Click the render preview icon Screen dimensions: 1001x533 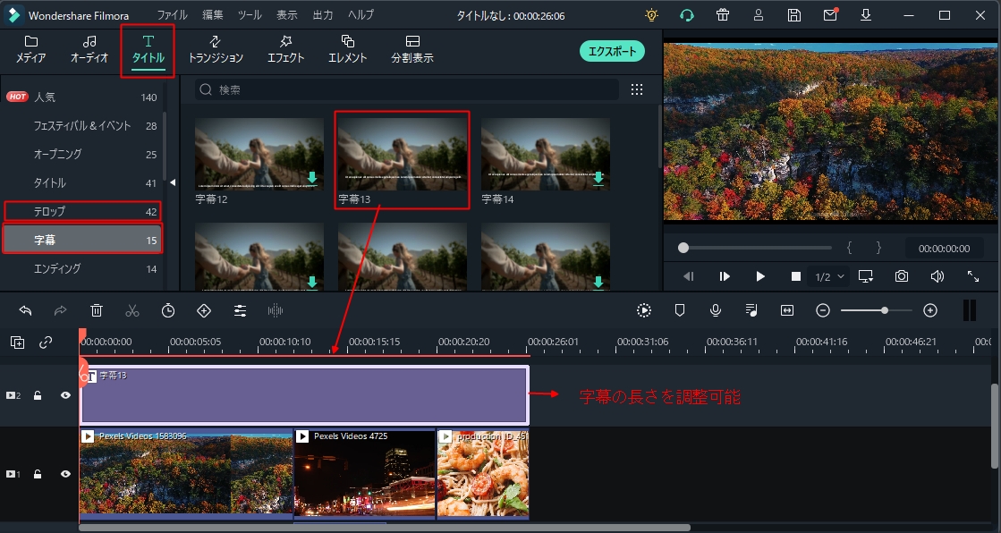coord(644,311)
